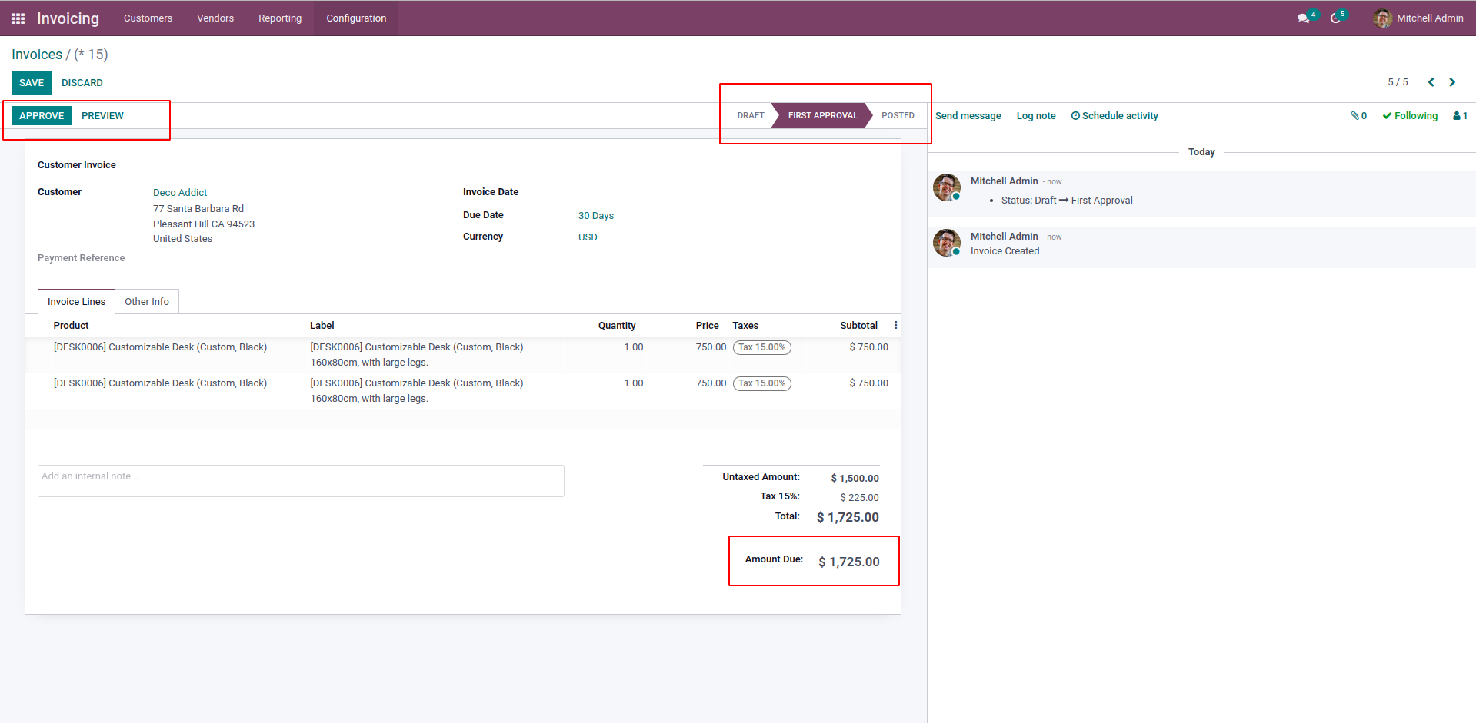Click first line's subtotal $ 750.00
This screenshot has width=1476, height=723.
click(x=868, y=347)
